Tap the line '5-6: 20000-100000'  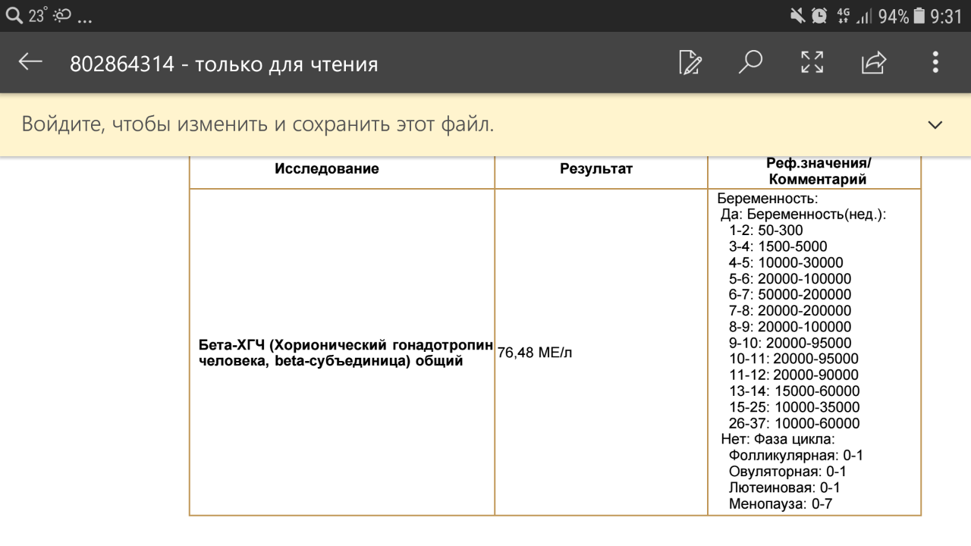[x=790, y=278]
